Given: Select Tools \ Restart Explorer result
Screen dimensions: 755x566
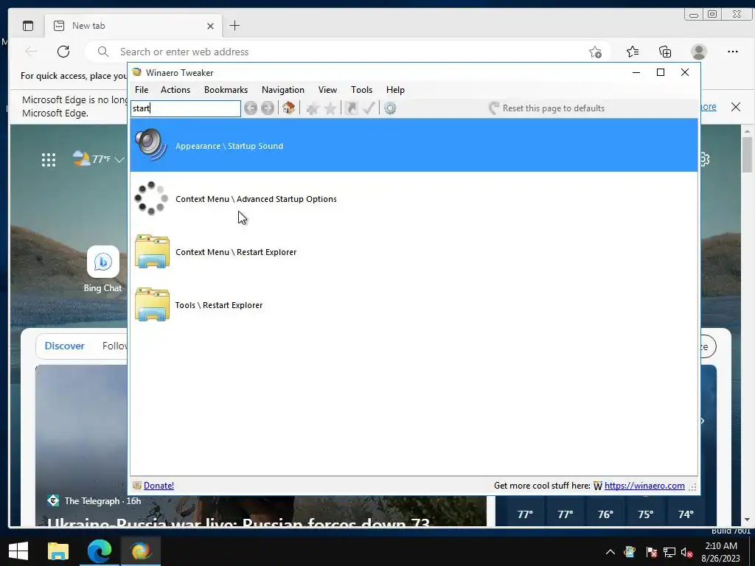Looking at the screenshot, I should 414,304.
